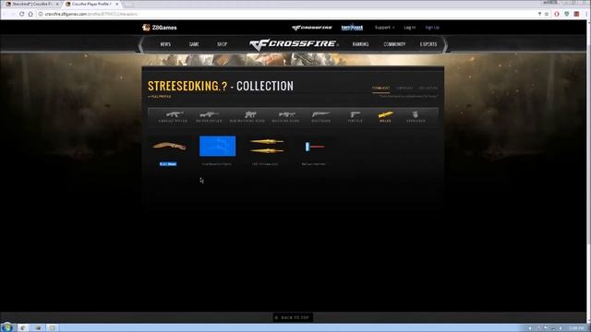Select the first underlined permanent collection tab
This screenshot has width=591, height=332.
(380, 89)
